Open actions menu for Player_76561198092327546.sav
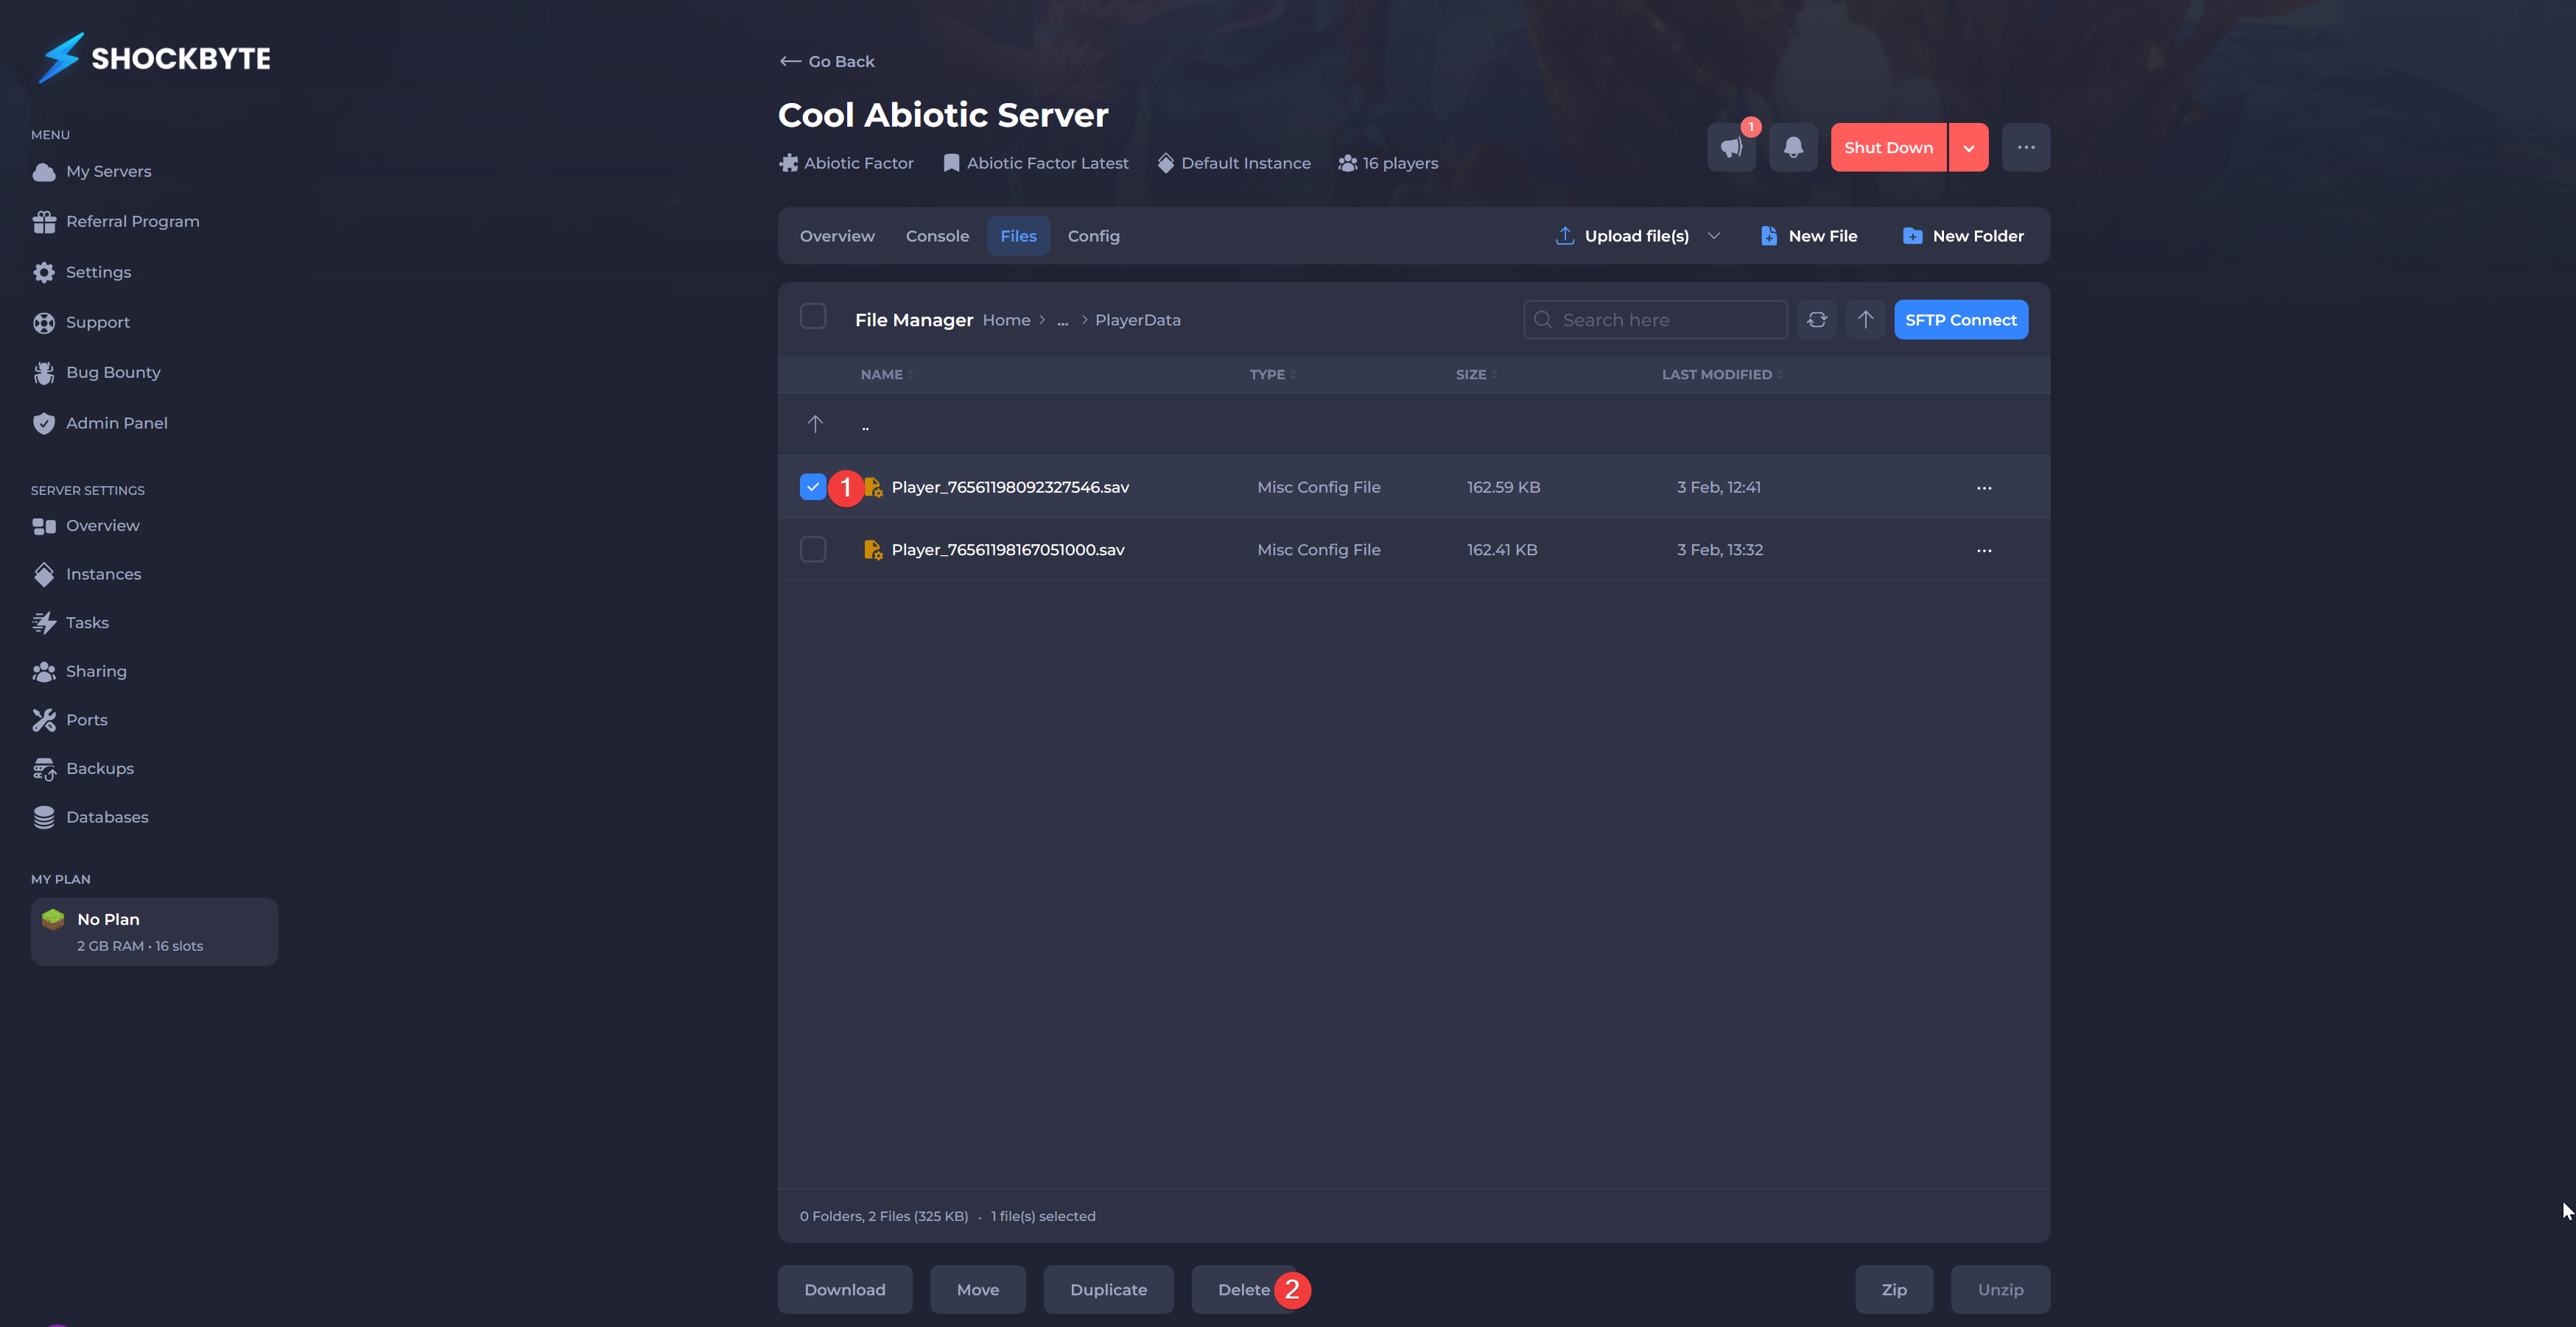2576x1327 pixels. pos(1984,488)
